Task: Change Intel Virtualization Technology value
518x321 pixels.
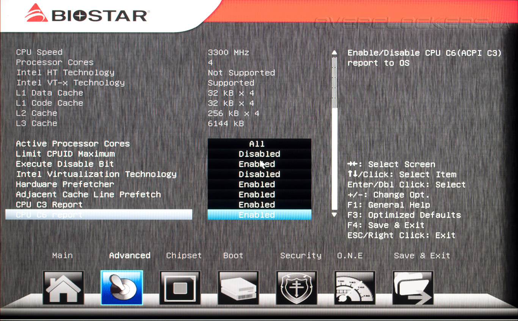Action: pyautogui.click(x=259, y=174)
